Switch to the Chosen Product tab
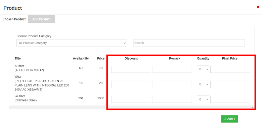 tap(14, 19)
